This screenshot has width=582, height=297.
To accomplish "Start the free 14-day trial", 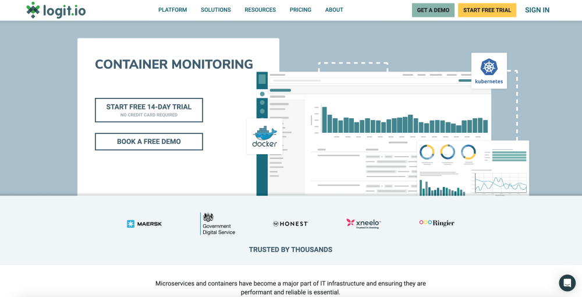I will click(149, 110).
